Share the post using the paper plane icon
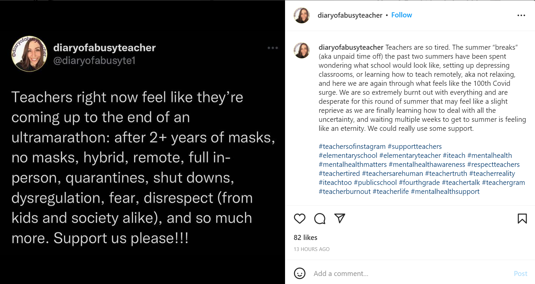Image resolution: width=535 pixels, height=284 pixels. tap(340, 218)
